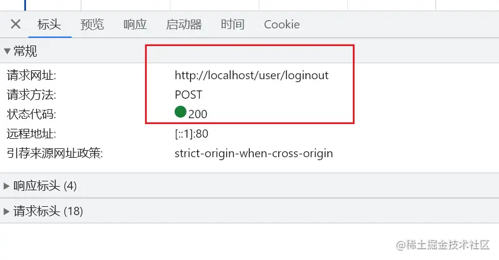Click the 200 status code value
The image size is (499, 260).
198,114
